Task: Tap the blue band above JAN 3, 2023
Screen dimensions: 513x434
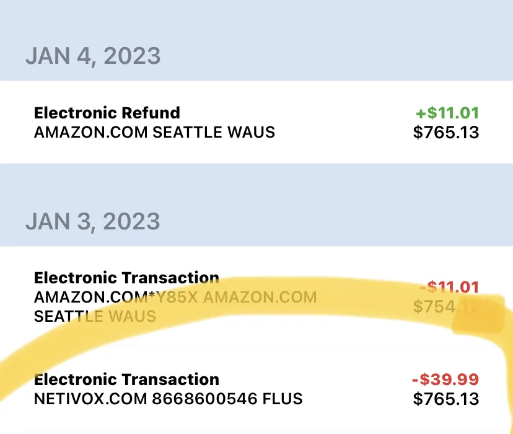Action: tap(256, 184)
